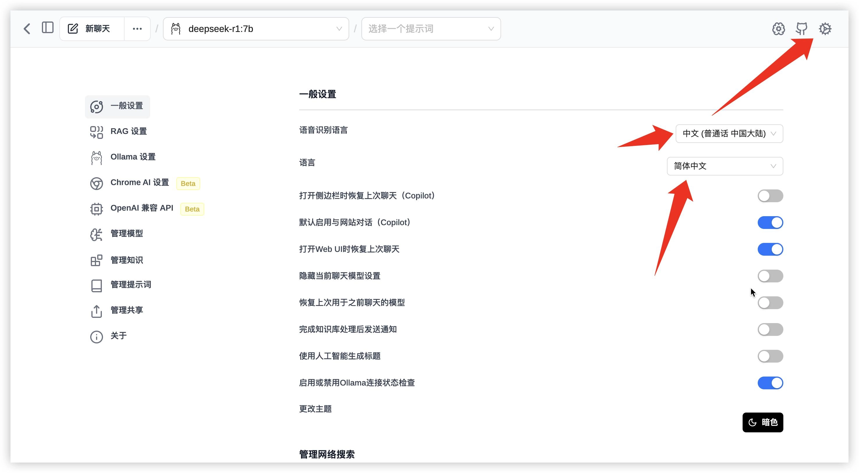
Task: Click the 管理网络搜索 section heading
Action: pos(327,454)
